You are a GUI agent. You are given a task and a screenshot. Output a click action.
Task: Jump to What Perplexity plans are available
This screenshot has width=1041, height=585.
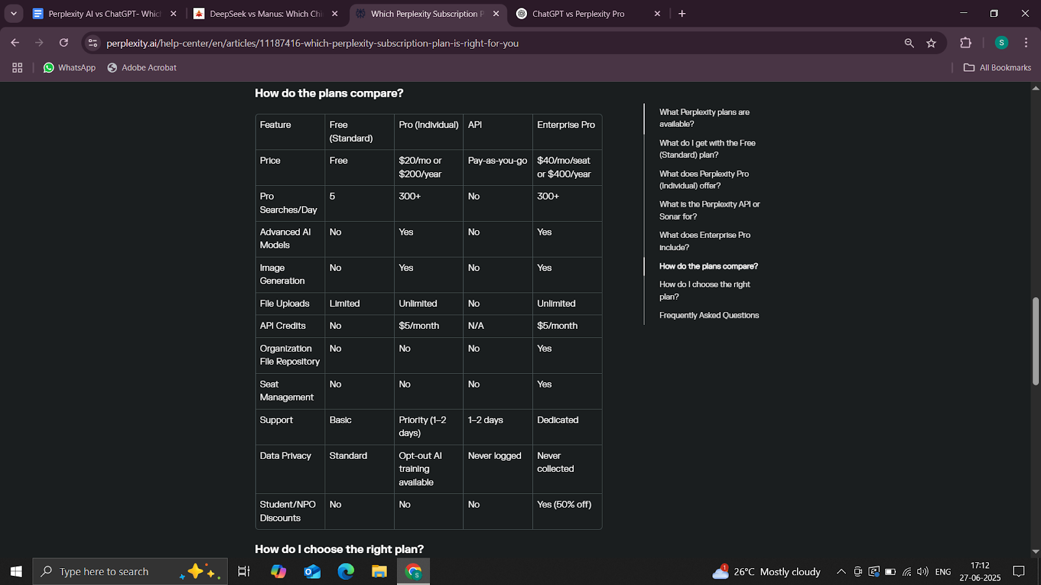click(x=704, y=118)
